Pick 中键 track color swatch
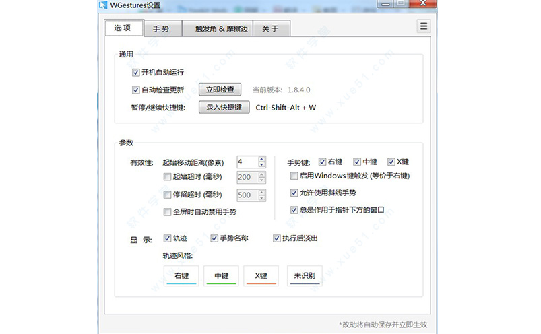Image resolution: width=541 pixels, height=334 pixels. pos(221,275)
